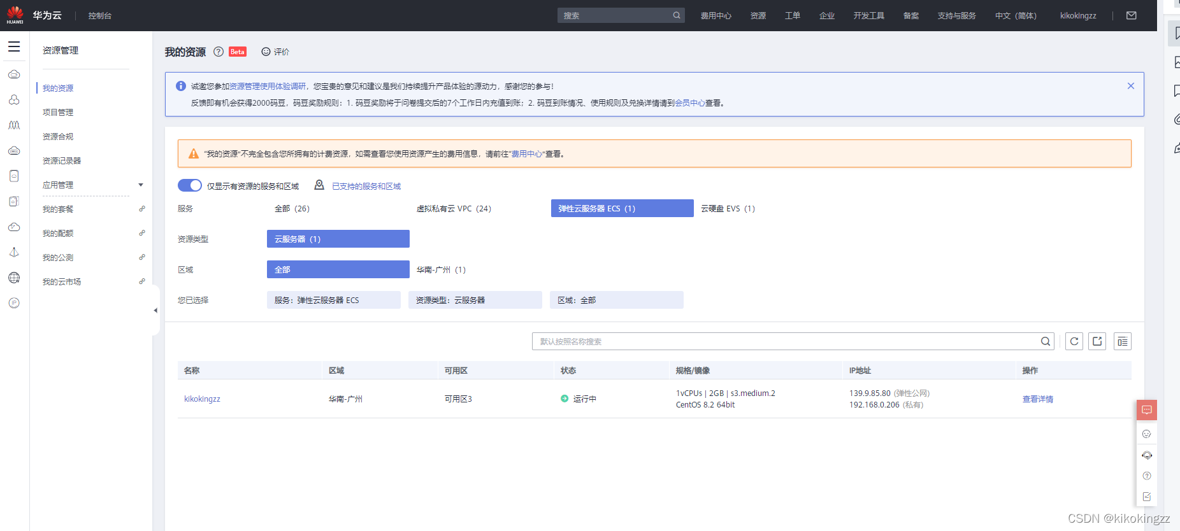Open the 费用中心 link in warning
This screenshot has width=1180, height=531.
coord(526,153)
